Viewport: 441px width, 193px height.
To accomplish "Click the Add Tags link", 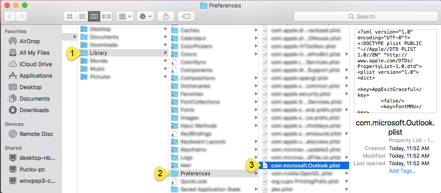I will click(403, 171).
